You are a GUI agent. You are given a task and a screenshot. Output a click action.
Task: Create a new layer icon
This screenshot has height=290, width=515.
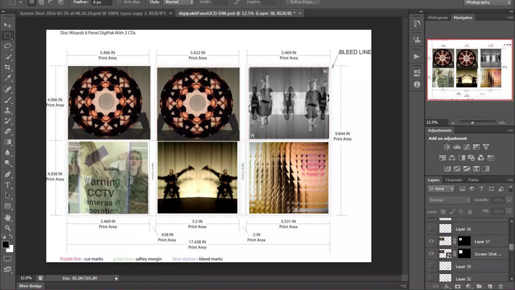point(490,286)
